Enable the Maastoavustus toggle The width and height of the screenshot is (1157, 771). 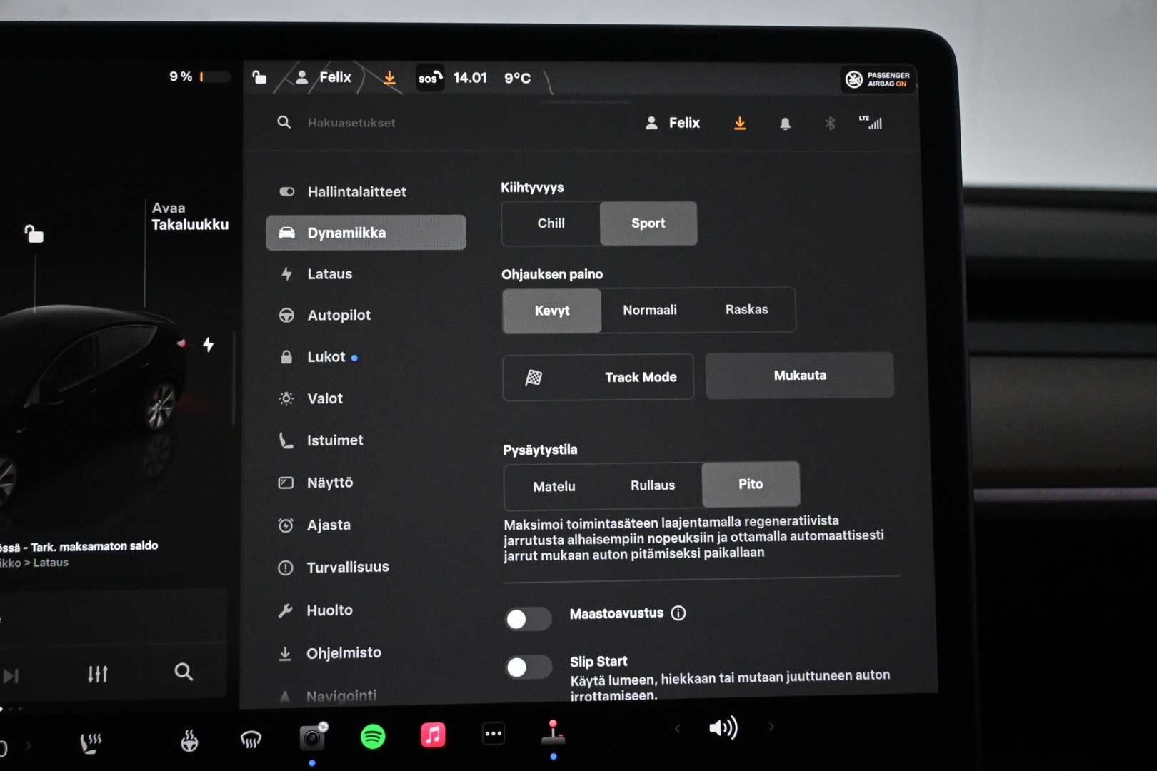click(528, 619)
